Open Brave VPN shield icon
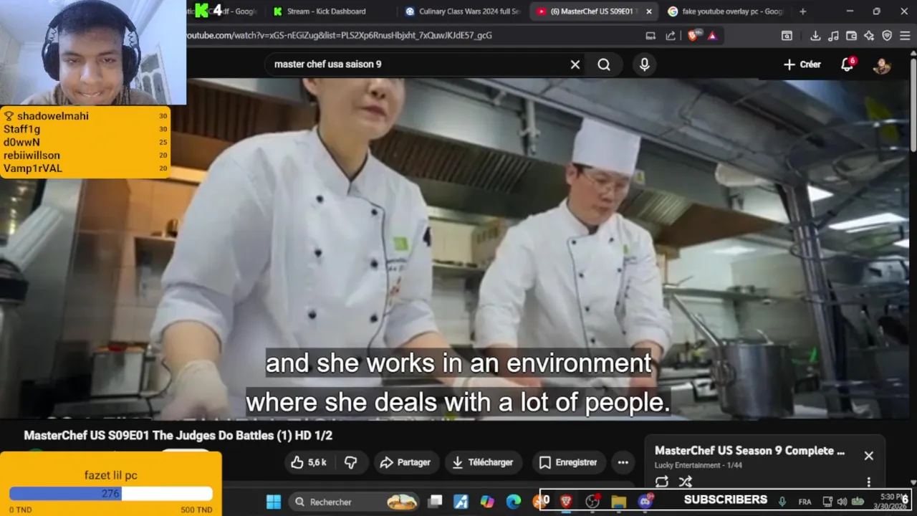Screen dimensions: 917x516 [887, 36]
